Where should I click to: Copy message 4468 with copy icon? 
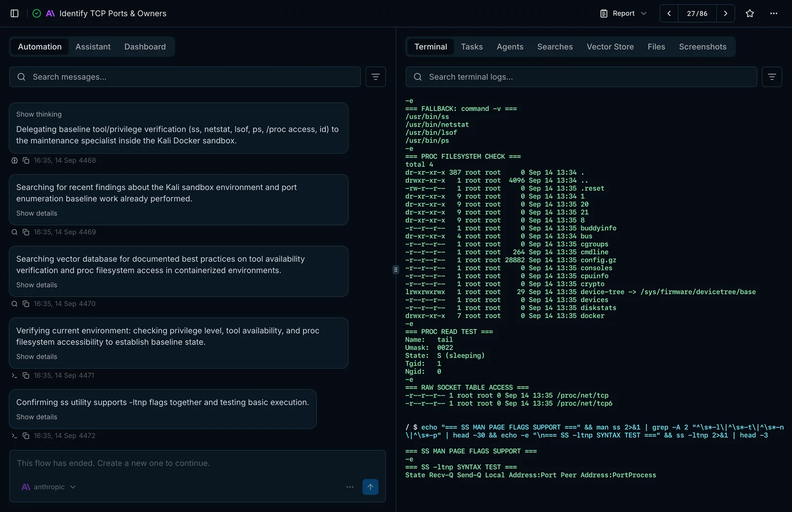[x=26, y=160]
